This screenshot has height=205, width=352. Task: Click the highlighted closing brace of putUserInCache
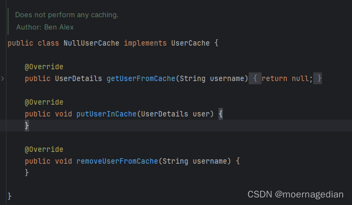tap(27, 126)
